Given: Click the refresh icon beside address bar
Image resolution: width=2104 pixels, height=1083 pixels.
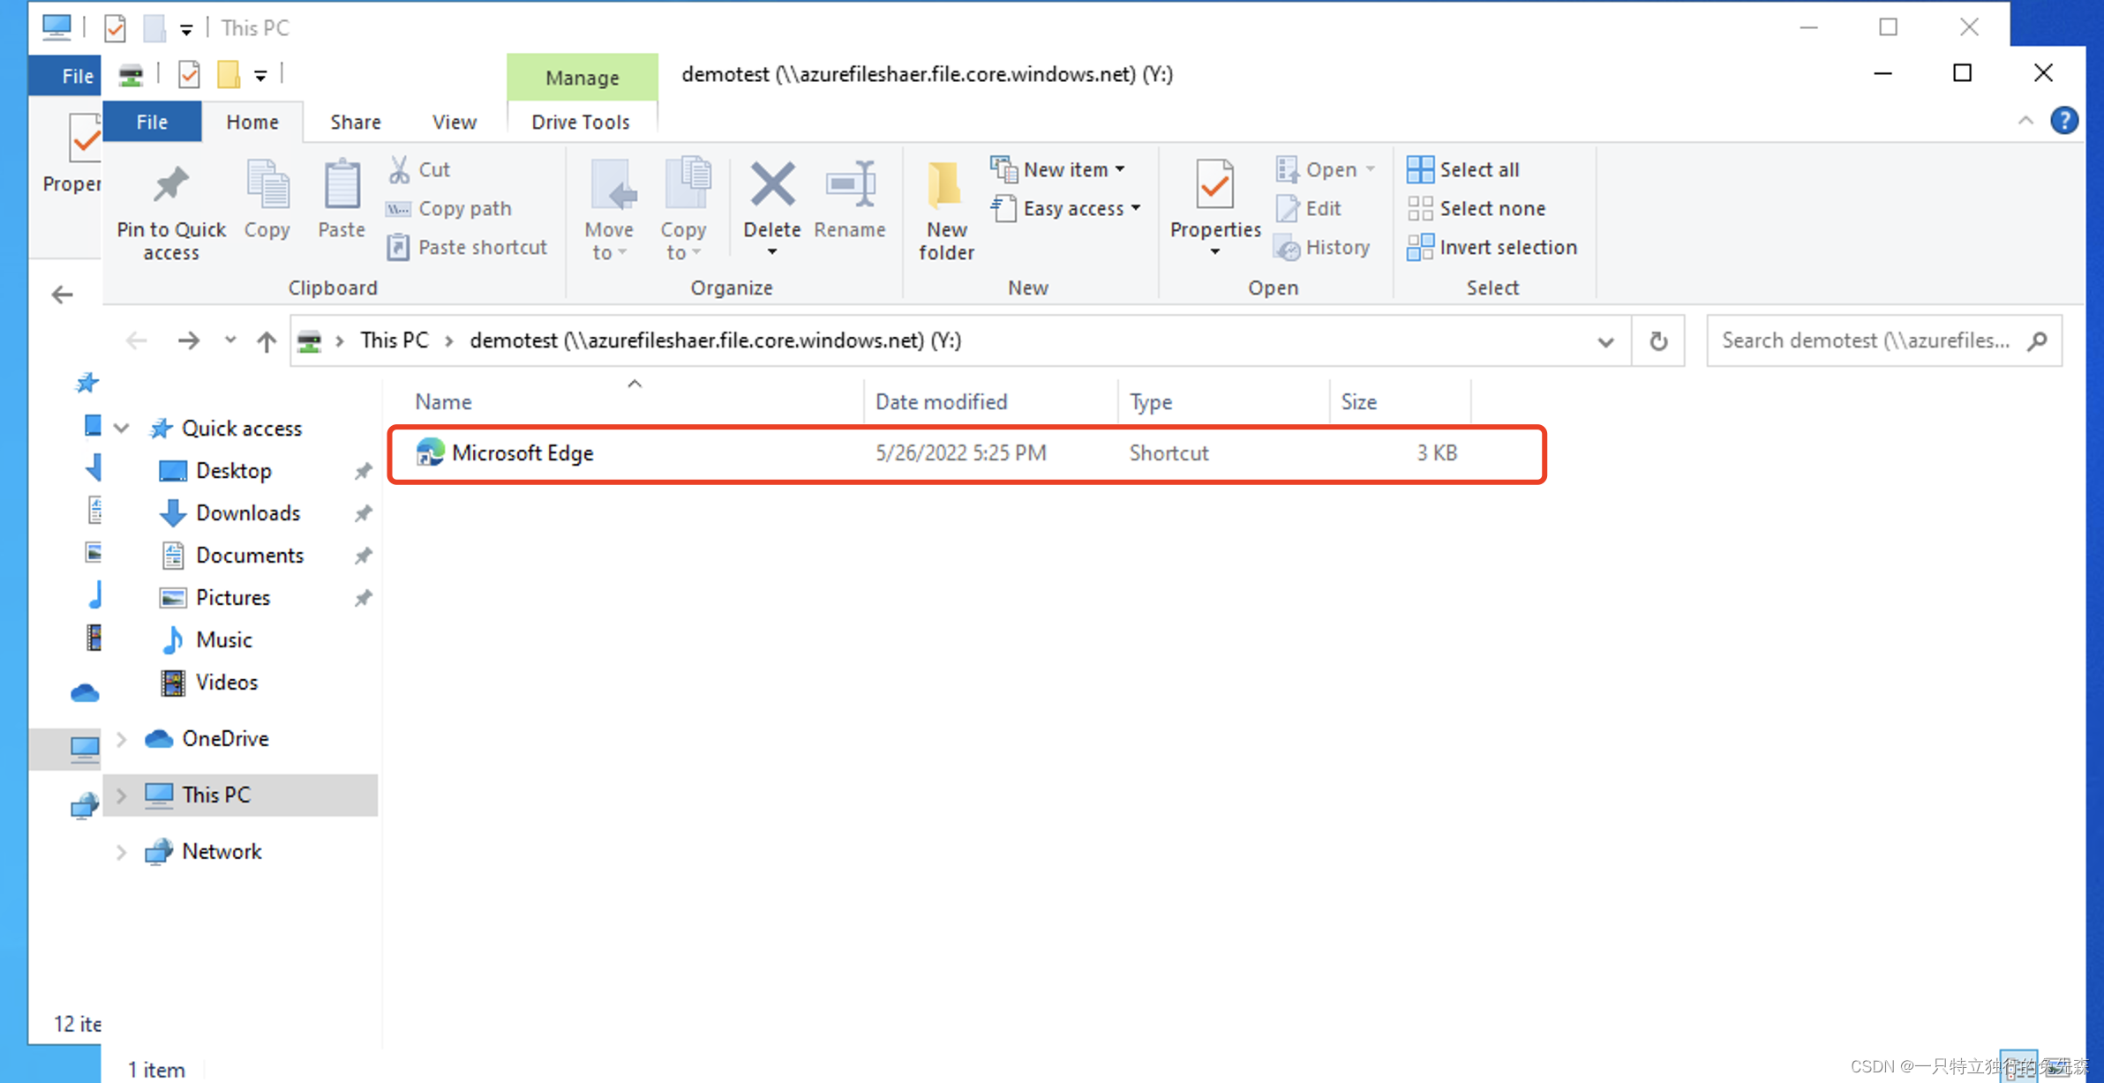Looking at the screenshot, I should (1658, 341).
